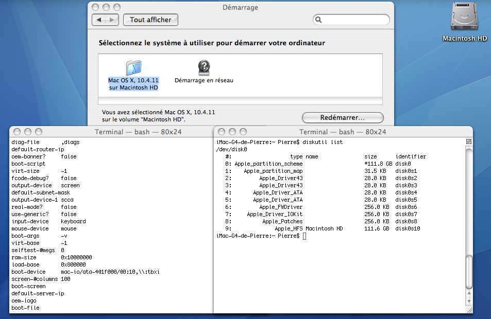Close the left Terminal window
The image size is (491, 319).
(x=17, y=132)
